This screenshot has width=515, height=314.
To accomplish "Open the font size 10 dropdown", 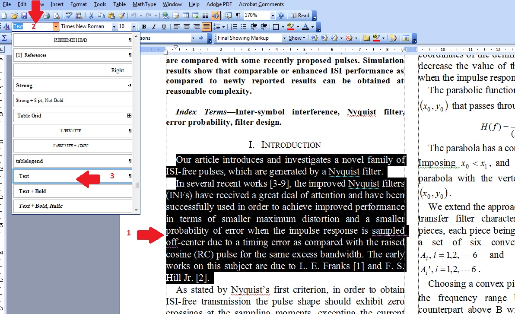I will [x=134, y=27].
